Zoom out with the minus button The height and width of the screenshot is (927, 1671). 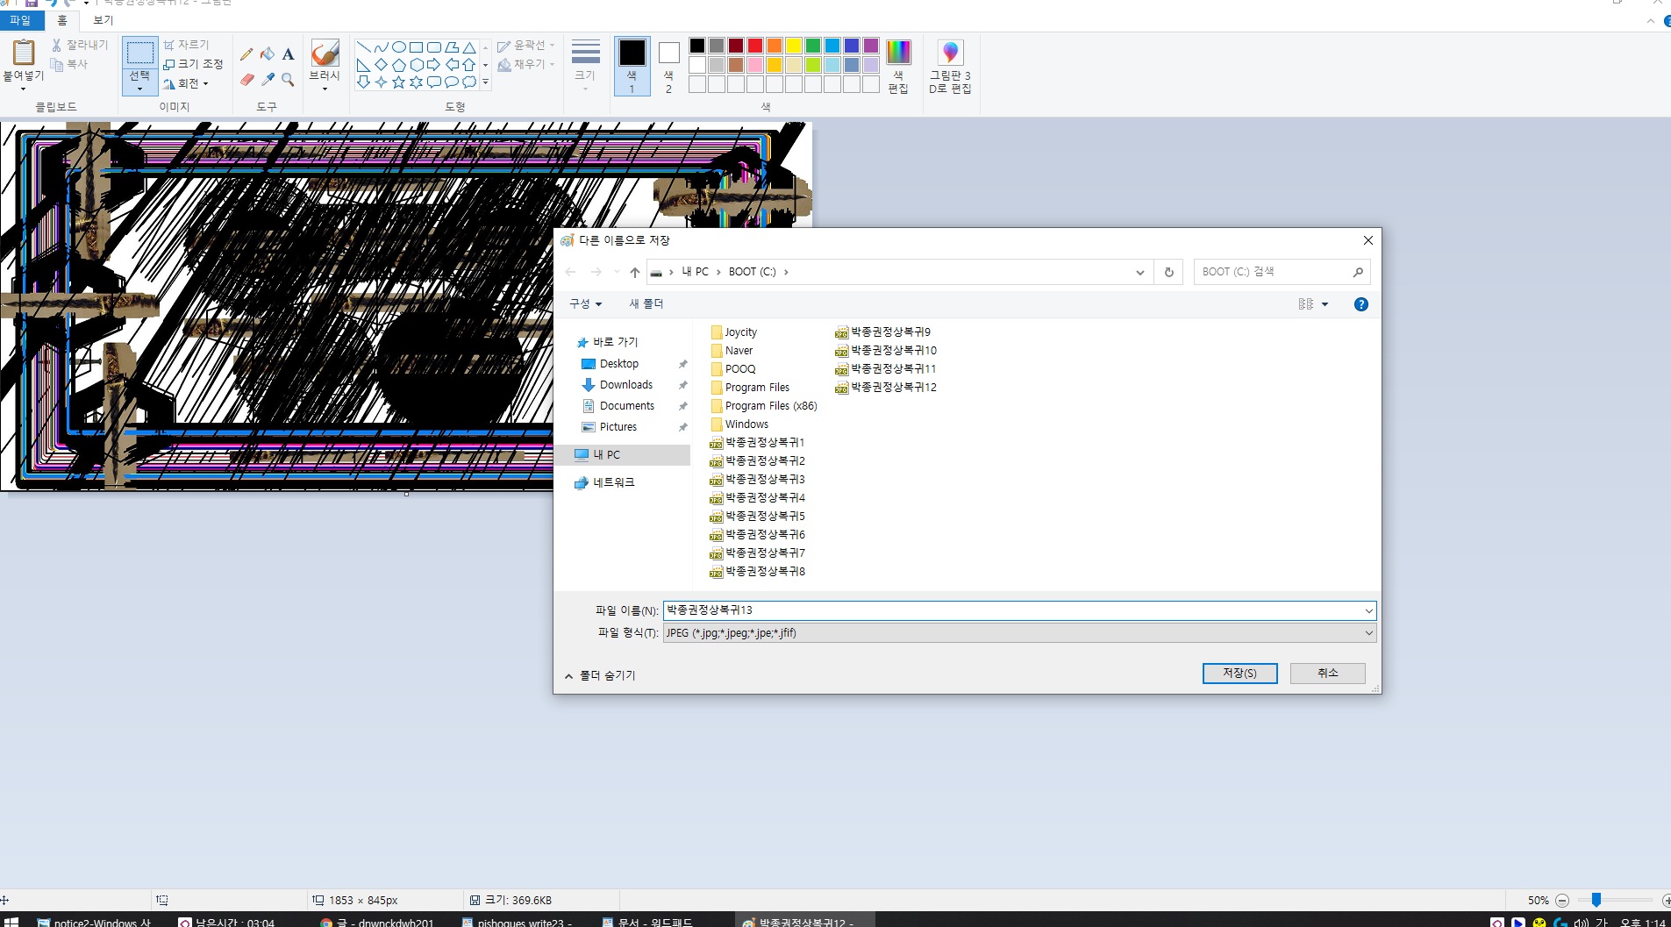tap(1561, 901)
